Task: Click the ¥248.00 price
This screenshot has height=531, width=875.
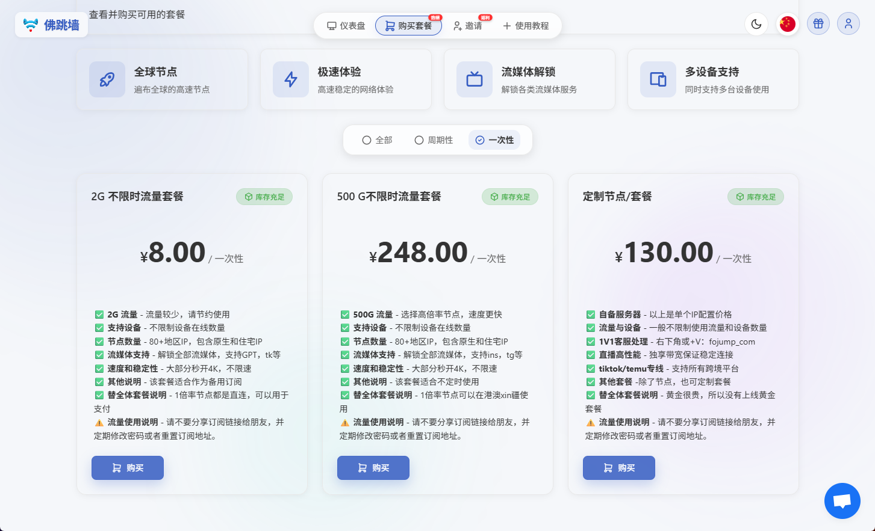Action: tap(419, 253)
